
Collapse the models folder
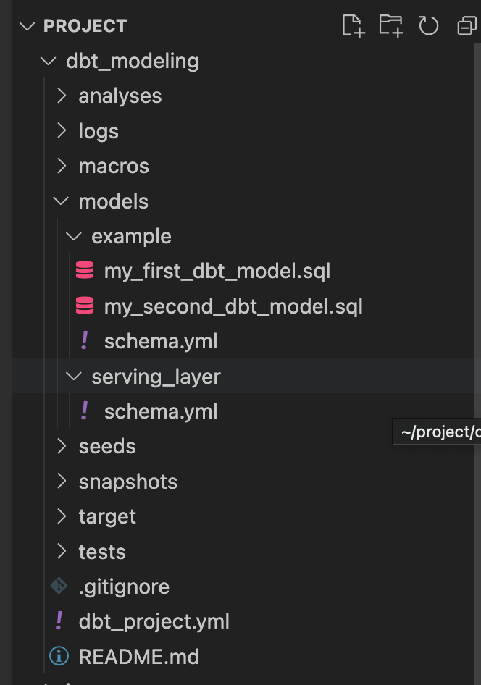point(62,201)
